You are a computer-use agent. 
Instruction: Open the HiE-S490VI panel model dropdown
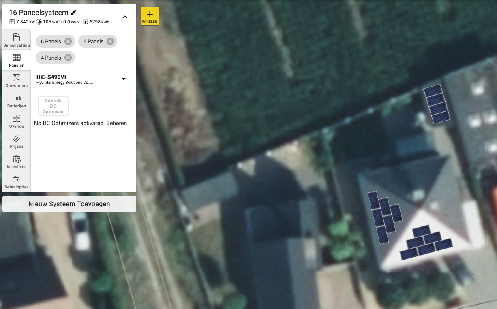pyautogui.click(x=82, y=79)
